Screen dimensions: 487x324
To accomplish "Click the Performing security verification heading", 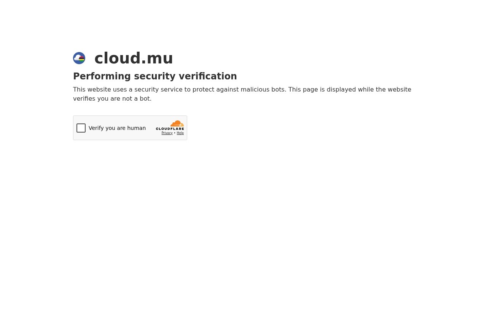I will click(155, 76).
